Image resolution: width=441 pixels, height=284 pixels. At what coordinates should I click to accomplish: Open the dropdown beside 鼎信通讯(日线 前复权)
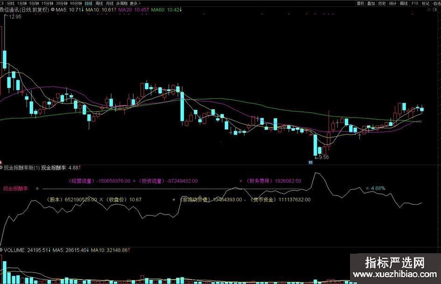[x=53, y=10]
